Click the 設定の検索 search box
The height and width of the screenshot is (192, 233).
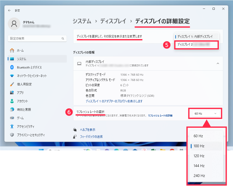[x=37, y=38]
